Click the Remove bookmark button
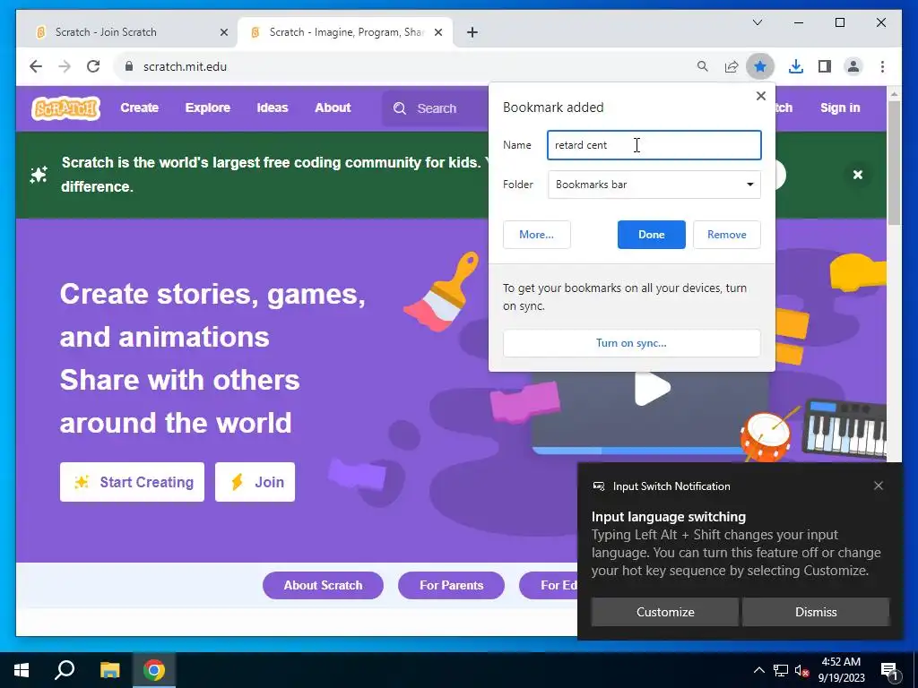Image resolution: width=918 pixels, height=688 pixels. click(x=726, y=235)
